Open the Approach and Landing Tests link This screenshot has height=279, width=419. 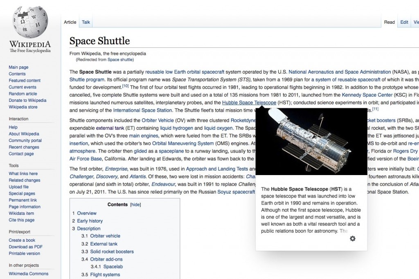click(217, 169)
